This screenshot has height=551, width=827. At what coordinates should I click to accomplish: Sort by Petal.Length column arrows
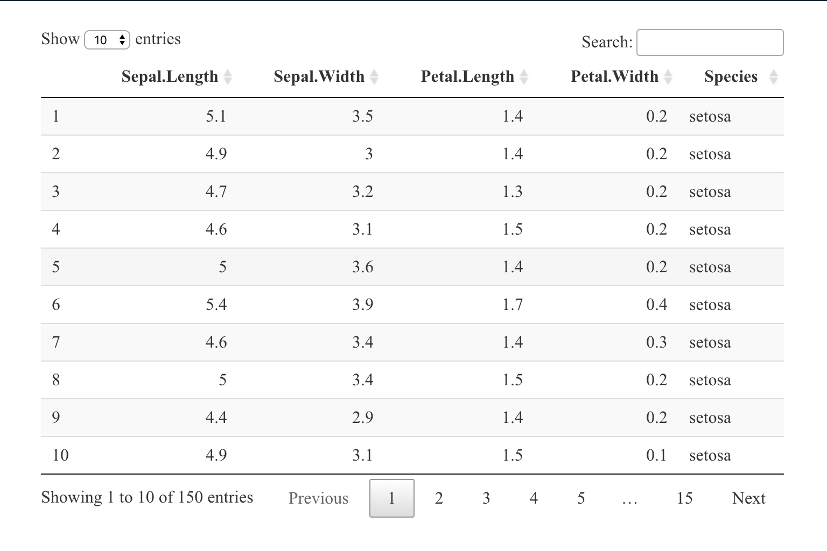pyautogui.click(x=524, y=77)
